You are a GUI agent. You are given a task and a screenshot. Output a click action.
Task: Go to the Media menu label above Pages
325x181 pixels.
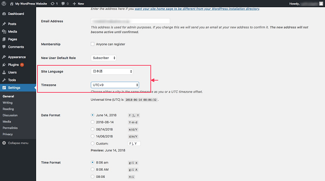pos(13,32)
